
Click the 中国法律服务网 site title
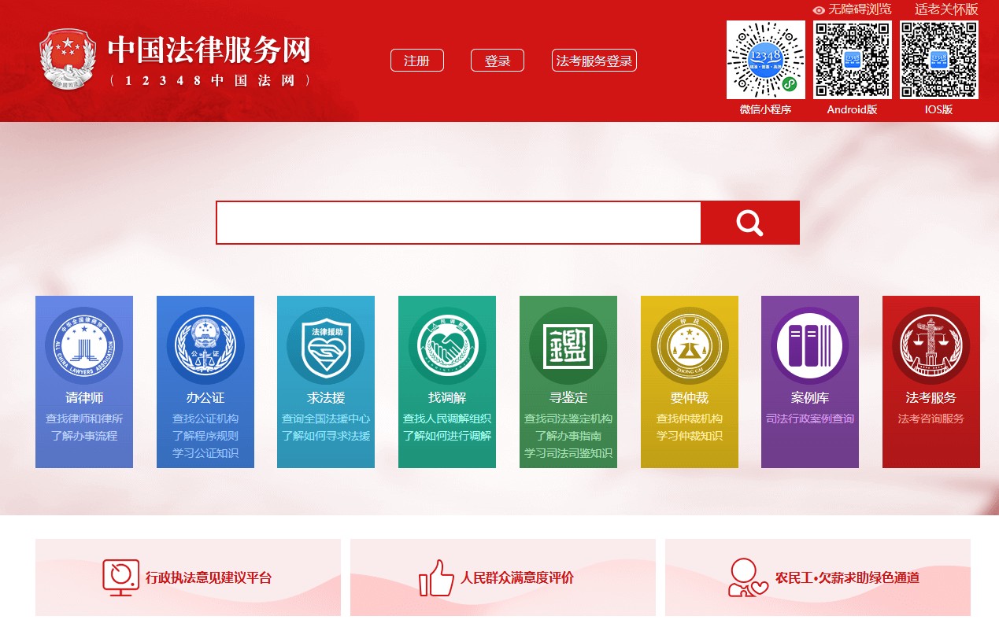coord(209,50)
